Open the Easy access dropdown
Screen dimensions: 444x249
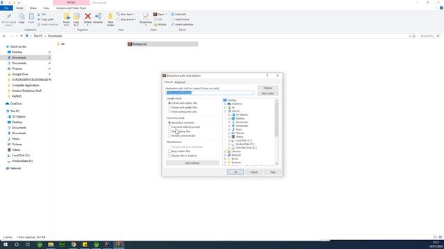pos(126,19)
